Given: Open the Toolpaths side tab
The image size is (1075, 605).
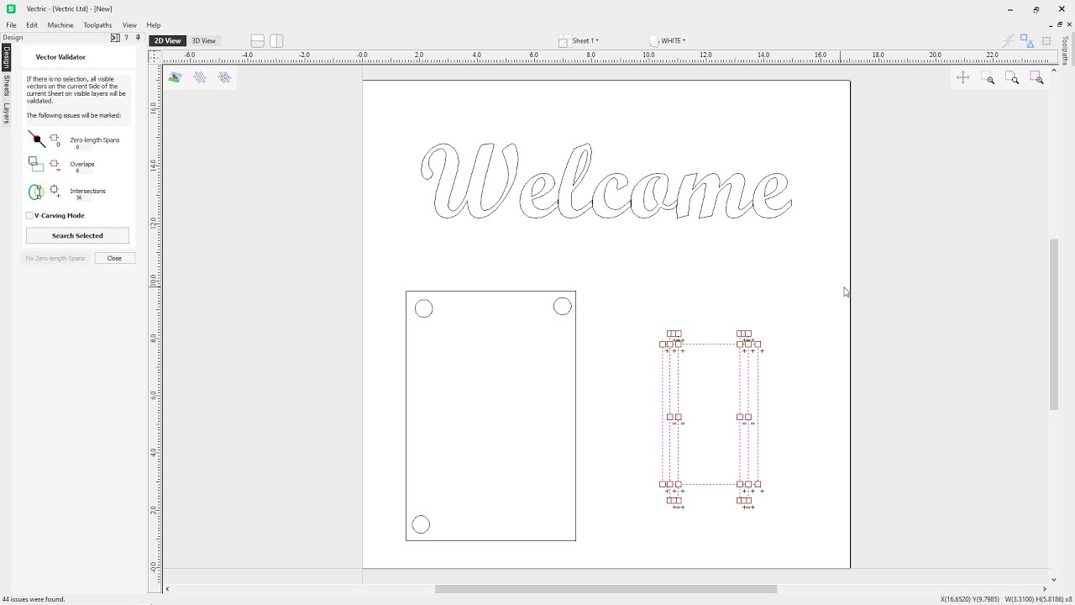Looking at the screenshot, I should (x=1065, y=50).
